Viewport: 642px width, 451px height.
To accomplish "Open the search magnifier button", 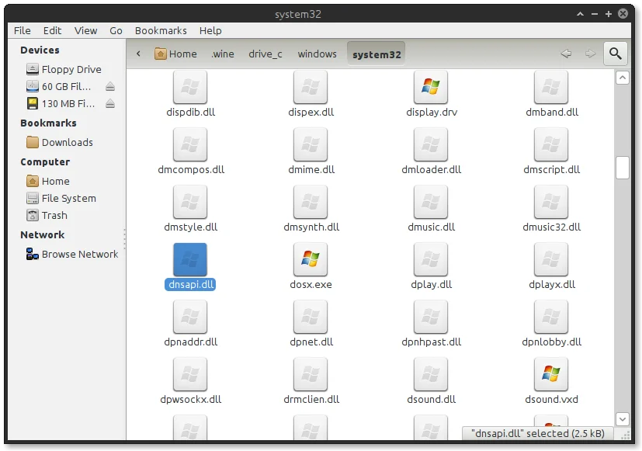I will [x=616, y=54].
